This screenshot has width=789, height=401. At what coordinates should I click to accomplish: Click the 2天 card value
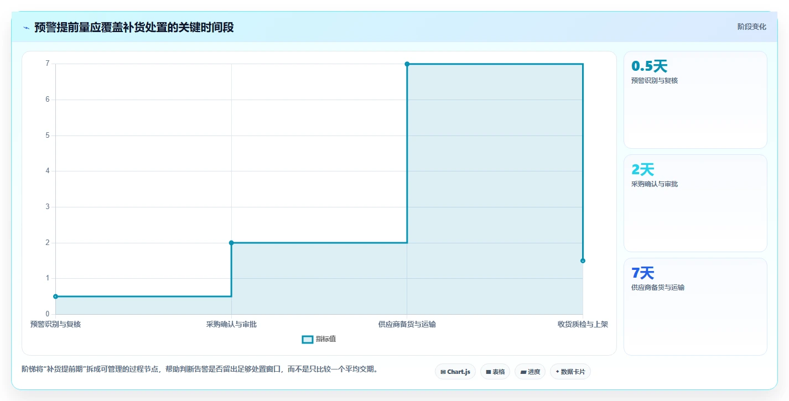pyautogui.click(x=643, y=170)
